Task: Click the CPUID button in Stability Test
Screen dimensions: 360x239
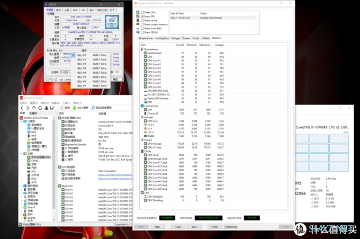Action: point(214,227)
